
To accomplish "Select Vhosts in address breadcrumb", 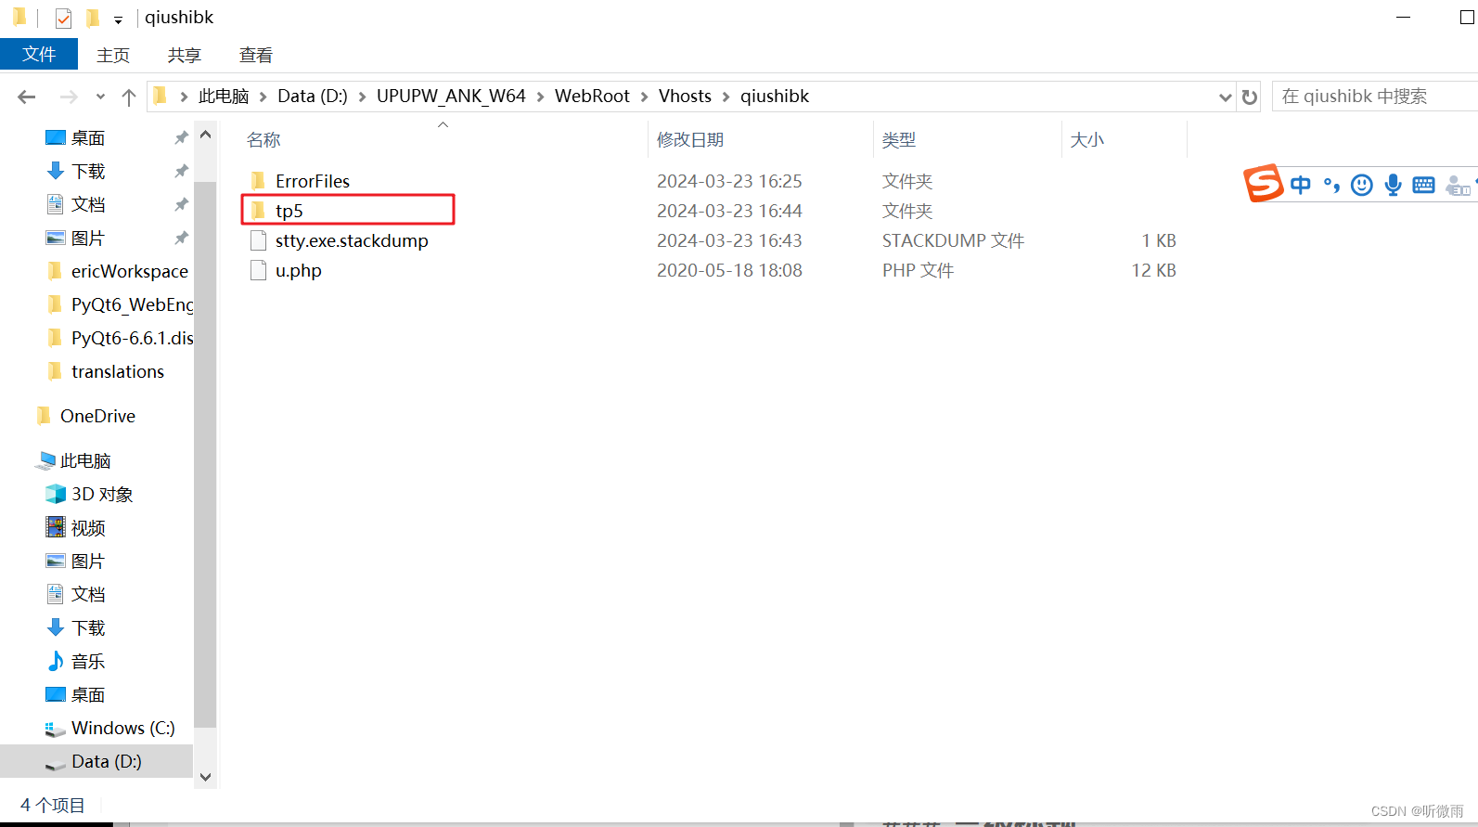I will (685, 97).
